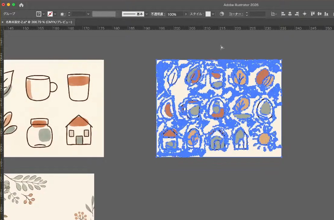Click the stroke weight stepper arrows
The height and width of the screenshot is (220, 334).
click(69, 14)
